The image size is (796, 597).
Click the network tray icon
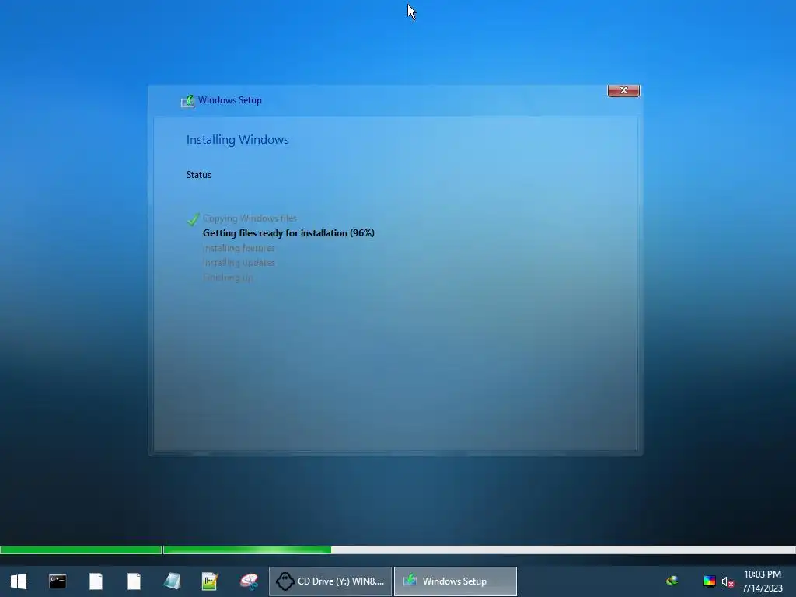click(672, 581)
